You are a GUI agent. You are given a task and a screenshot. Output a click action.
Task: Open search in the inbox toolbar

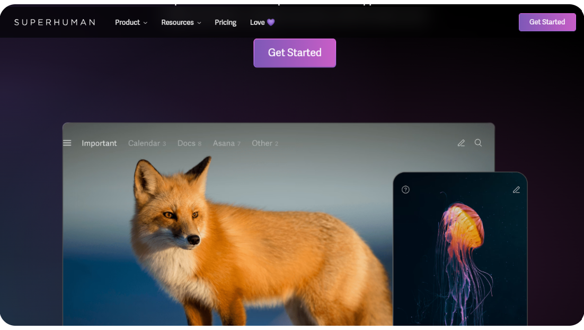coord(478,143)
